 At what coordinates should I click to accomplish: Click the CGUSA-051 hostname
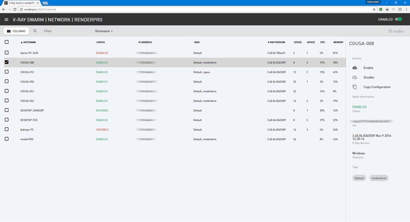click(27, 92)
